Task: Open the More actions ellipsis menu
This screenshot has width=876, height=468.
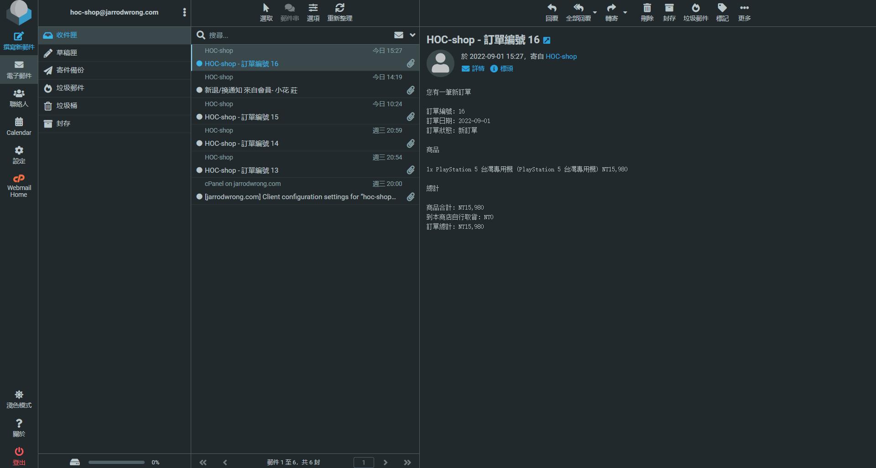Action: [x=745, y=12]
